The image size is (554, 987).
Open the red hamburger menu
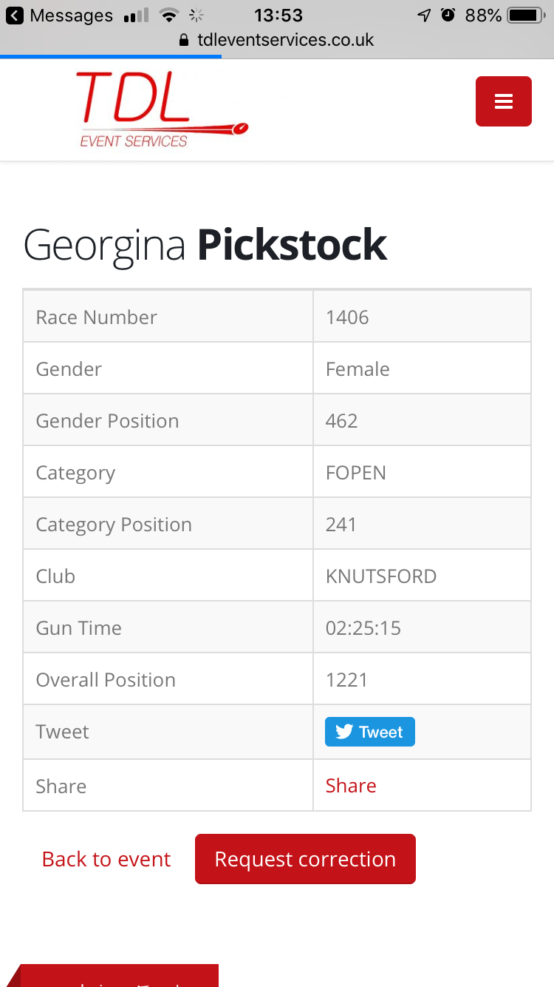(503, 101)
